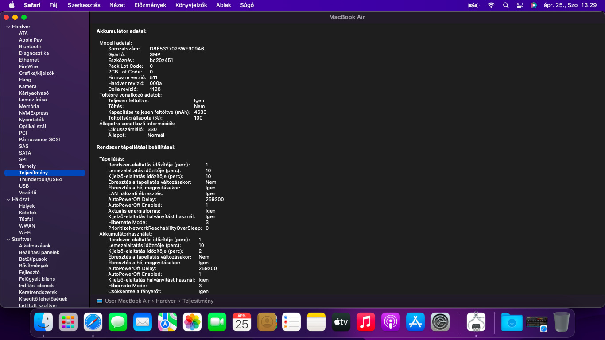Select Tárhely in the sidebar
Image resolution: width=605 pixels, height=340 pixels.
tap(27, 166)
